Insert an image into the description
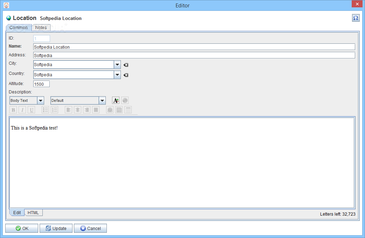The height and width of the screenshot is (238, 365). tap(119, 110)
